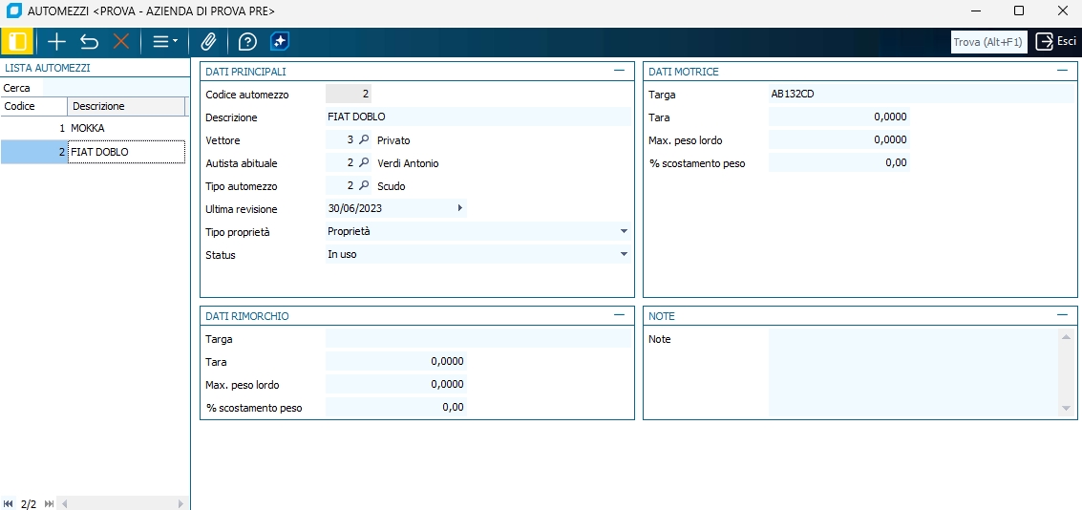Click Verdi Antonio driver name
1082x510 pixels.
(408, 163)
